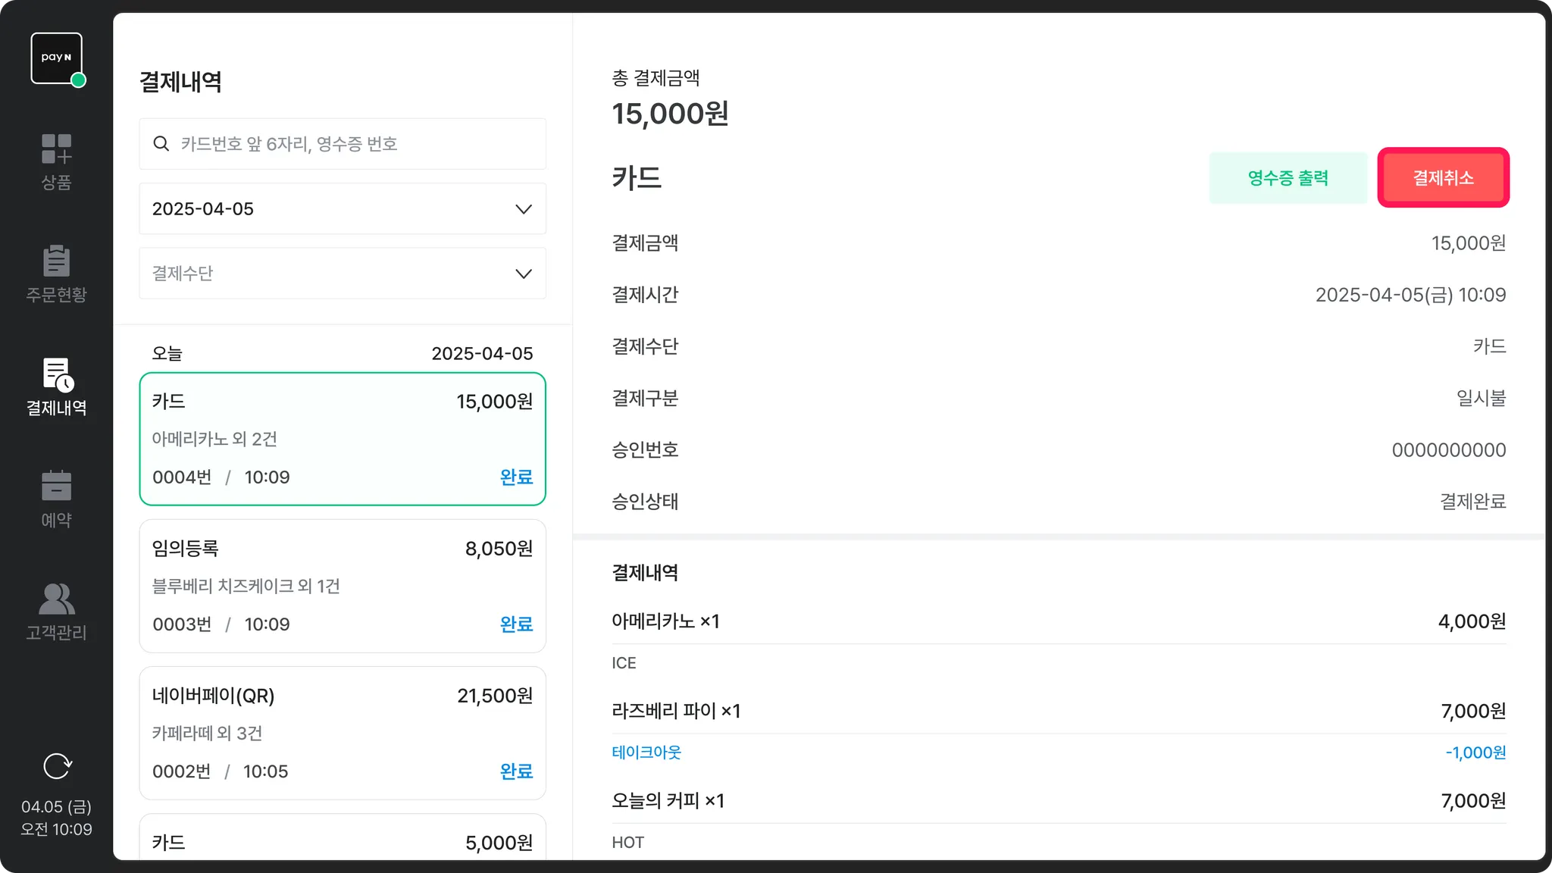
Task: Expand the 결제수단 filter dropdown
Action: [x=341, y=274]
